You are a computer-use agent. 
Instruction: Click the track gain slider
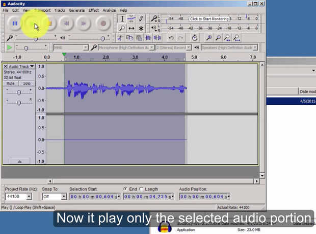tap(19, 92)
